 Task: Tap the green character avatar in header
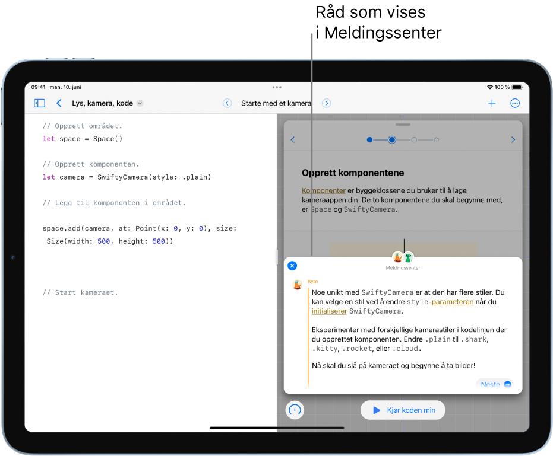(x=409, y=258)
